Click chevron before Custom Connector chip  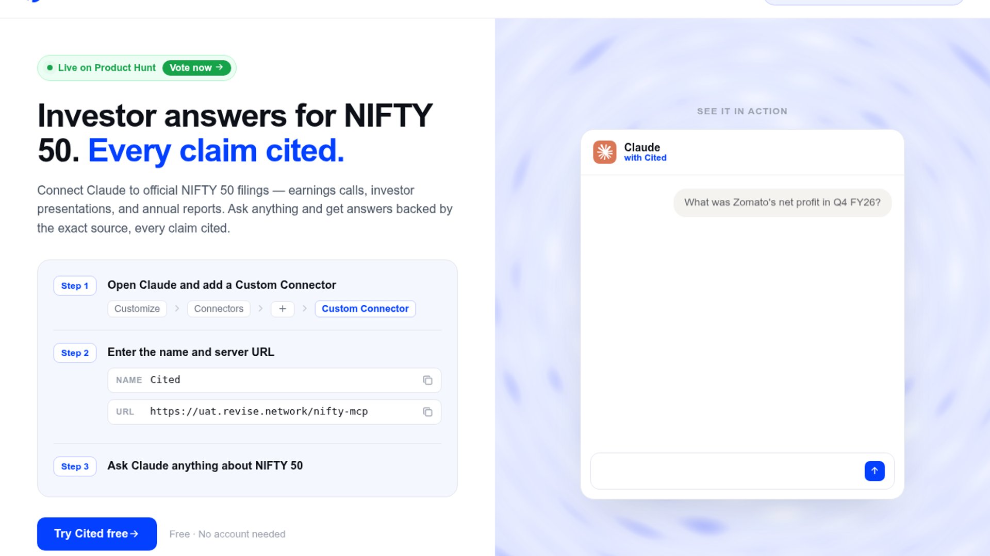[x=305, y=308]
